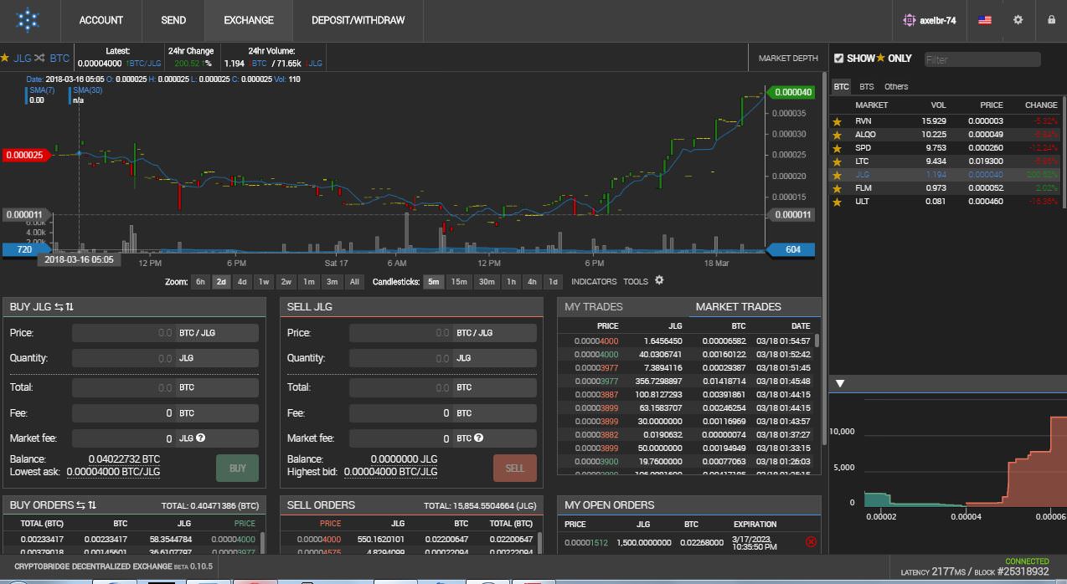Unfavorite the ALQO market star
Screen dimensions: 1067x584
(837, 135)
